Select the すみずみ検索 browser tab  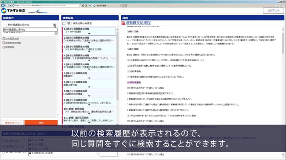point(107,6)
